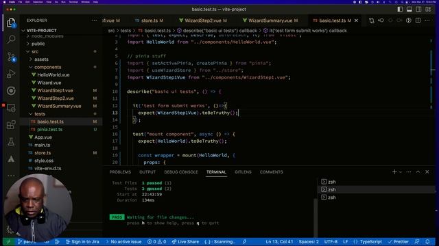Open the terminal launch profile dropdown
439x246 pixels.
coord(401,172)
